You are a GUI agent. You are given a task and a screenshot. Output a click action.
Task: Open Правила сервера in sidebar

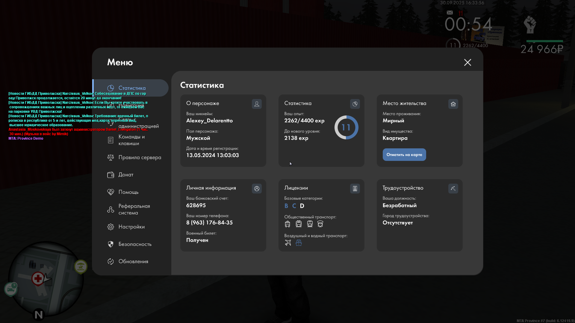point(140,157)
